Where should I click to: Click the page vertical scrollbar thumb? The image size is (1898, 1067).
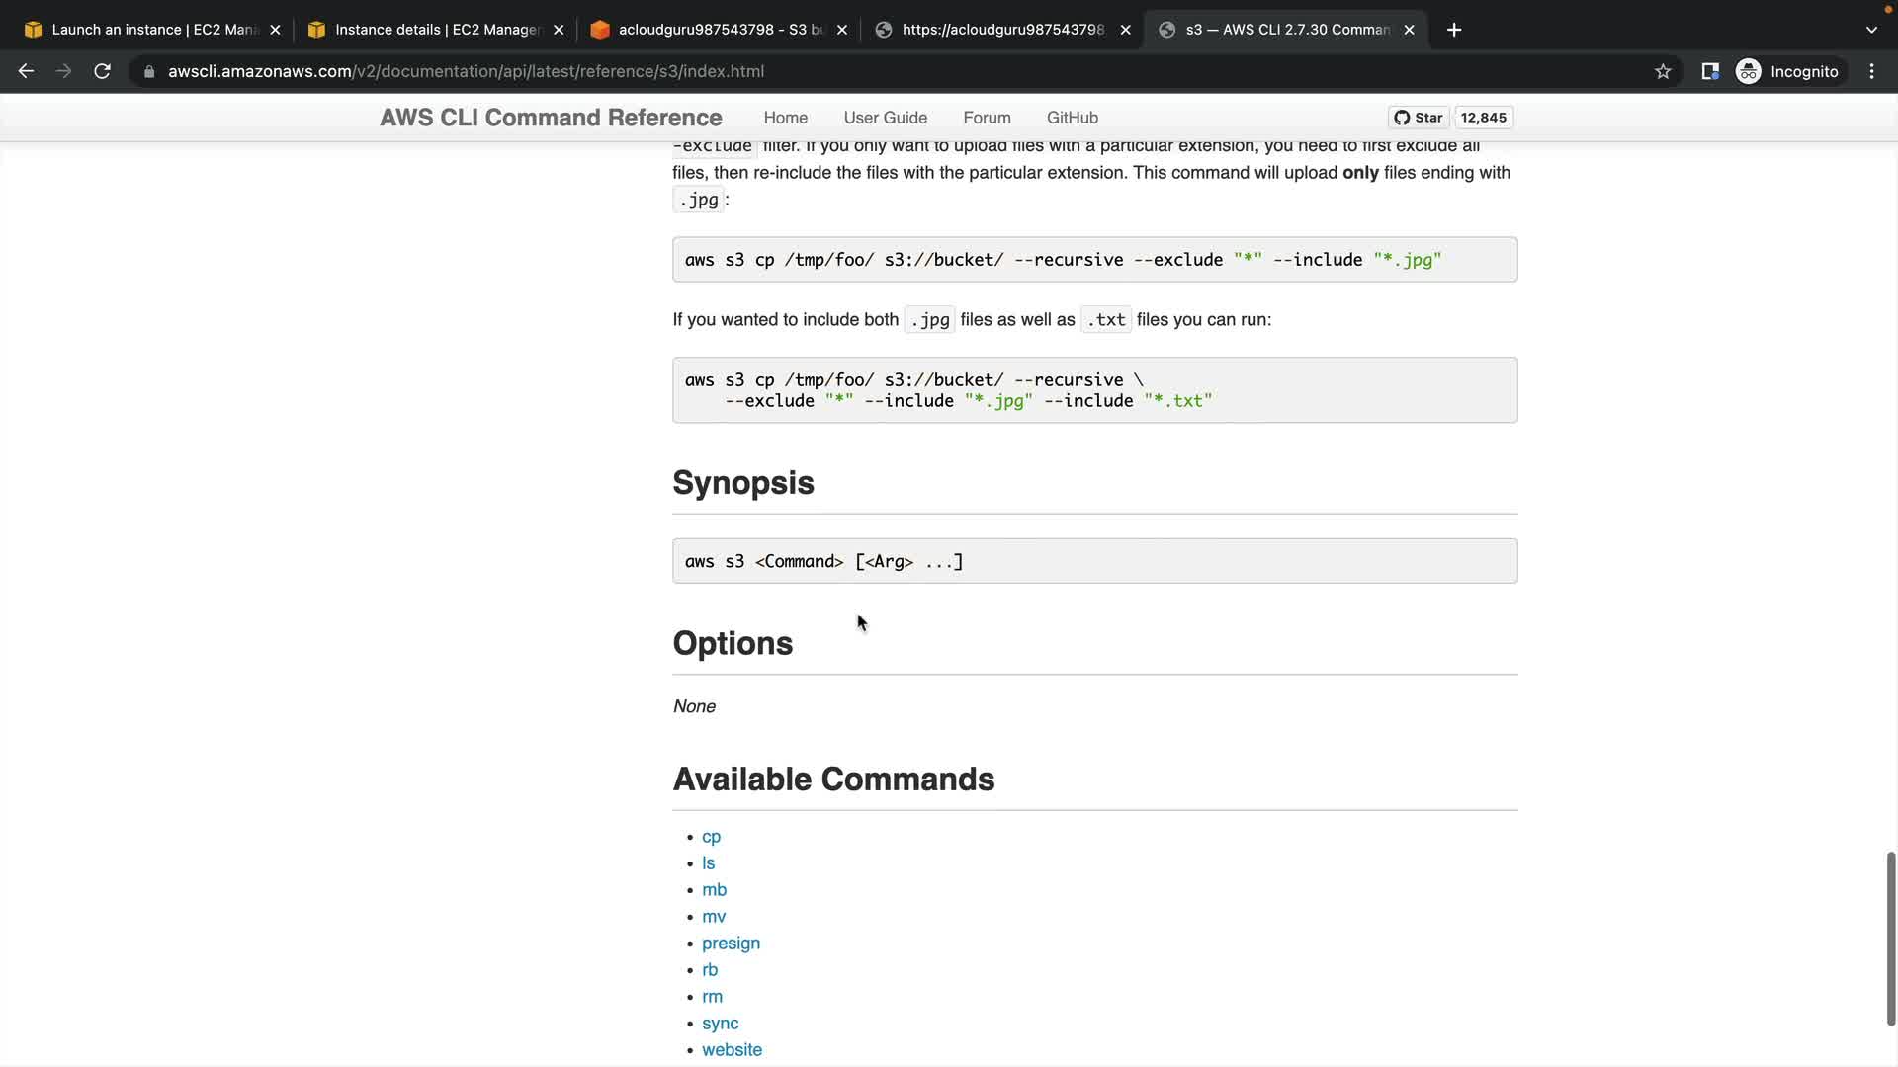[x=1890, y=939]
